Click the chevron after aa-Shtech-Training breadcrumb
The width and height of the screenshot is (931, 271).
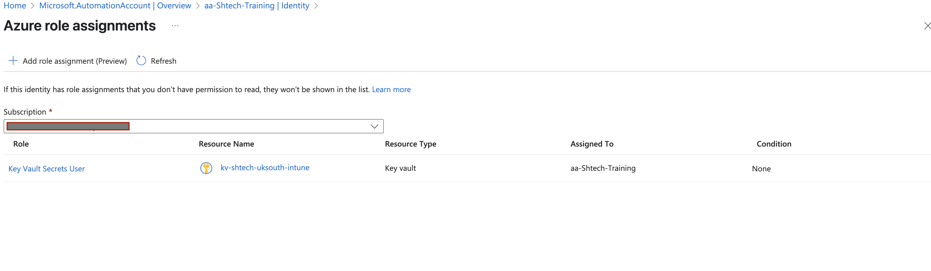[316, 6]
